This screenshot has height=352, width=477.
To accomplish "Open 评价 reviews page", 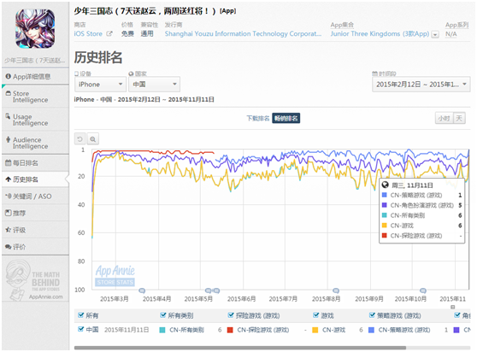I will (35, 247).
